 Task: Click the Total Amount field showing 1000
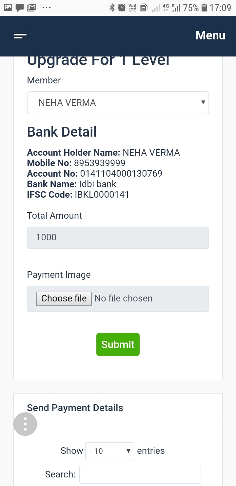pyautogui.click(x=118, y=237)
